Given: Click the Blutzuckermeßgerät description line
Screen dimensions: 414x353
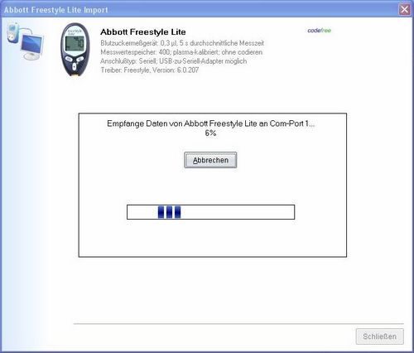Looking at the screenshot, I should (182, 43).
